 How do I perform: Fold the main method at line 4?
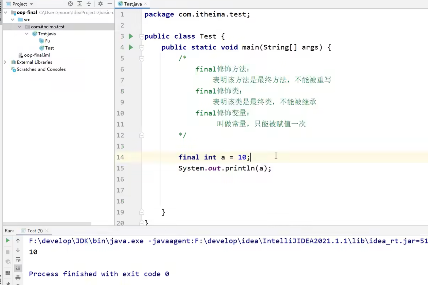[x=142, y=47]
